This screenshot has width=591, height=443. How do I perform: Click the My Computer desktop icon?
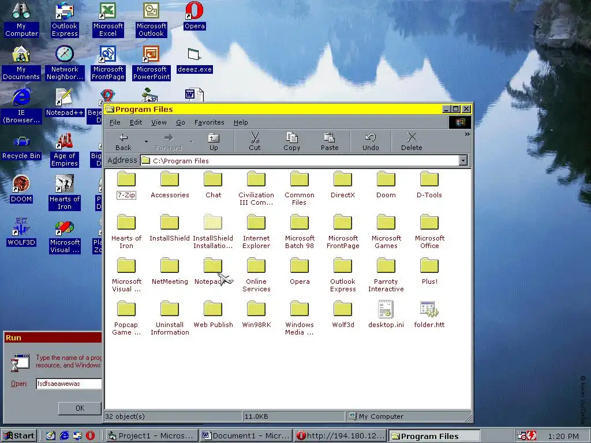click(x=21, y=20)
